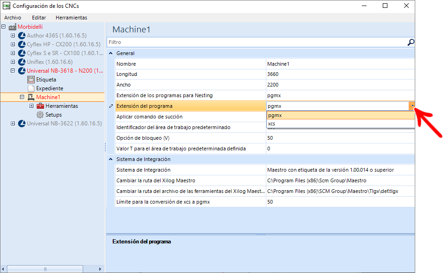This screenshot has width=444, height=273.
Task: Click the Setups gear icon
Action: point(40,115)
